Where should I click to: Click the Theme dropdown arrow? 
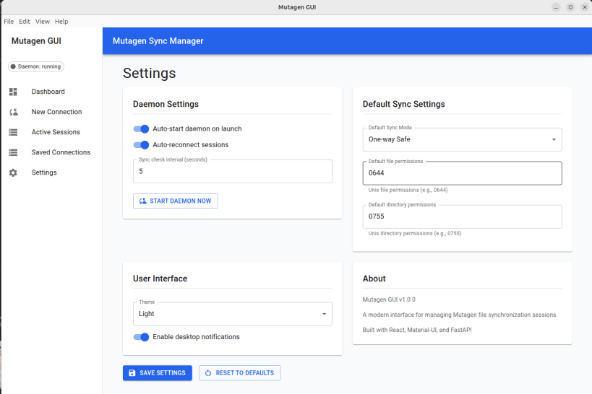pos(324,314)
